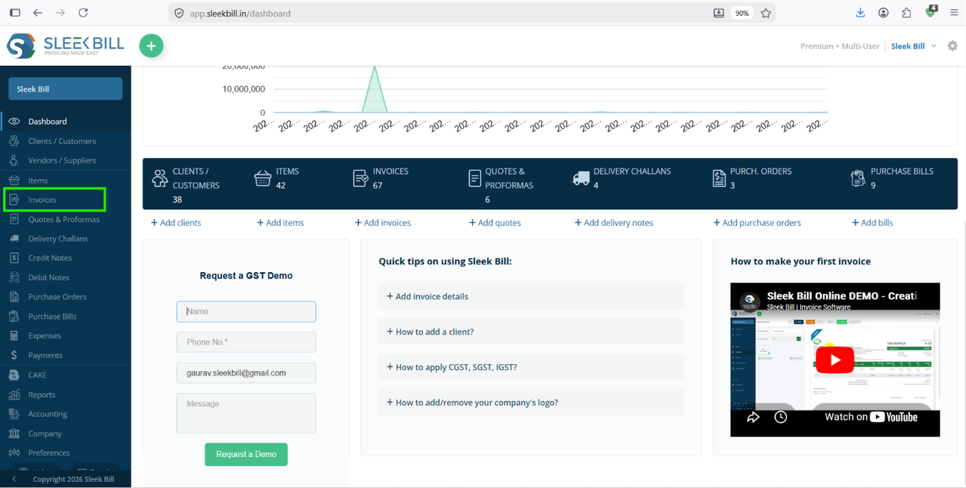Image resolution: width=966 pixels, height=488 pixels.
Task: Click the Items basket icon in summary bar
Action: click(x=263, y=178)
